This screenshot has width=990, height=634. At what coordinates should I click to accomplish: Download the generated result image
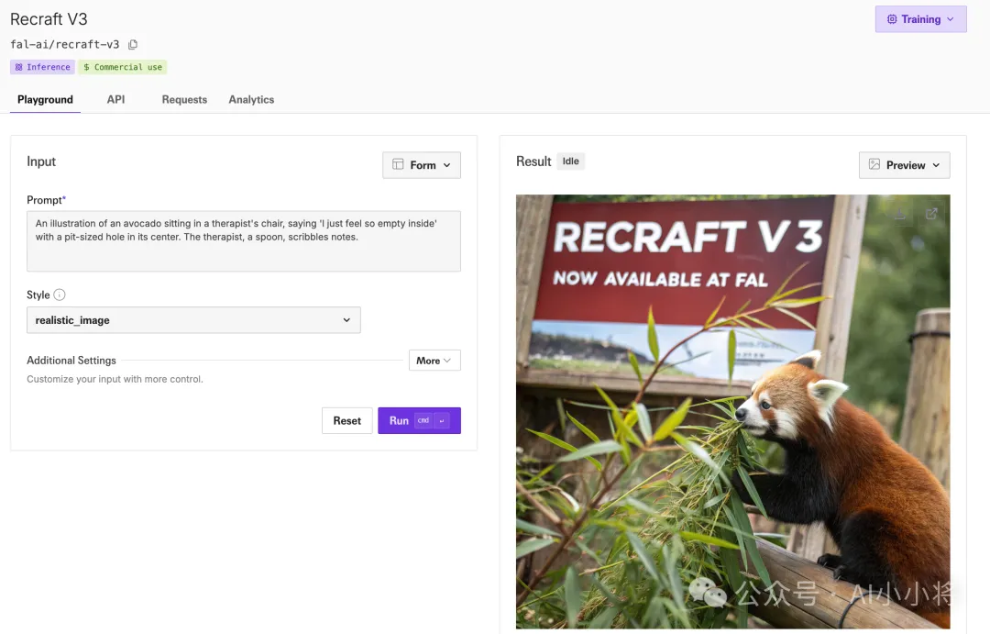click(x=900, y=214)
